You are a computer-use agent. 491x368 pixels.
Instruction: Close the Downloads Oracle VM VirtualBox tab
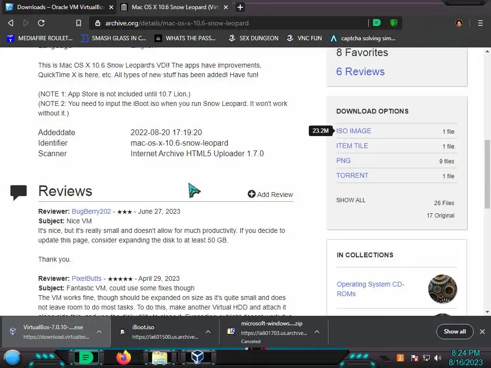pos(111,7)
